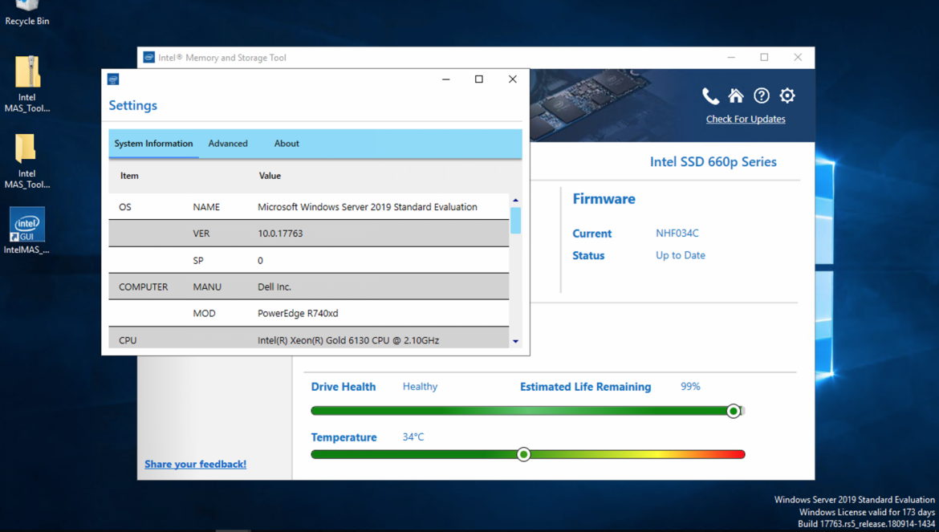This screenshot has width=939, height=532.
Task: Click the scroll down arrow in system info list
Action: point(515,341)
